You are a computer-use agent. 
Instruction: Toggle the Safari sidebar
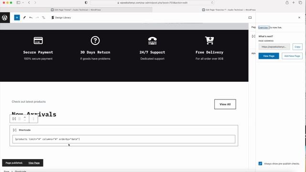[18, 2]
